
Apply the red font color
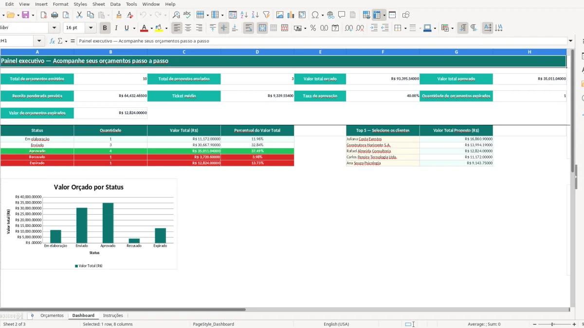coord(144,28)
